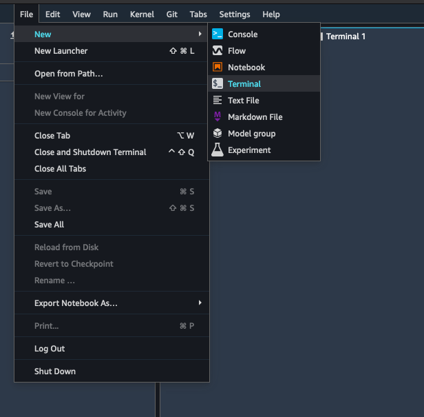Select New Launcher from File menu
424x417 pixels.
tap(61, 50)
